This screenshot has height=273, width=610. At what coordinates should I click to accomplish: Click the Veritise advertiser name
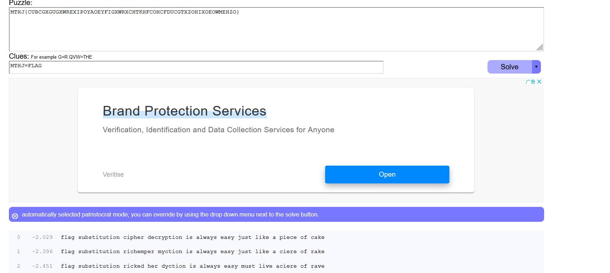coord(113,175)
